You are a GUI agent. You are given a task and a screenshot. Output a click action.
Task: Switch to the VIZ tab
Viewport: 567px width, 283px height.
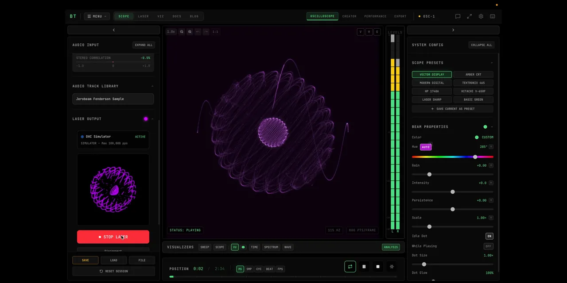[160, 16]
